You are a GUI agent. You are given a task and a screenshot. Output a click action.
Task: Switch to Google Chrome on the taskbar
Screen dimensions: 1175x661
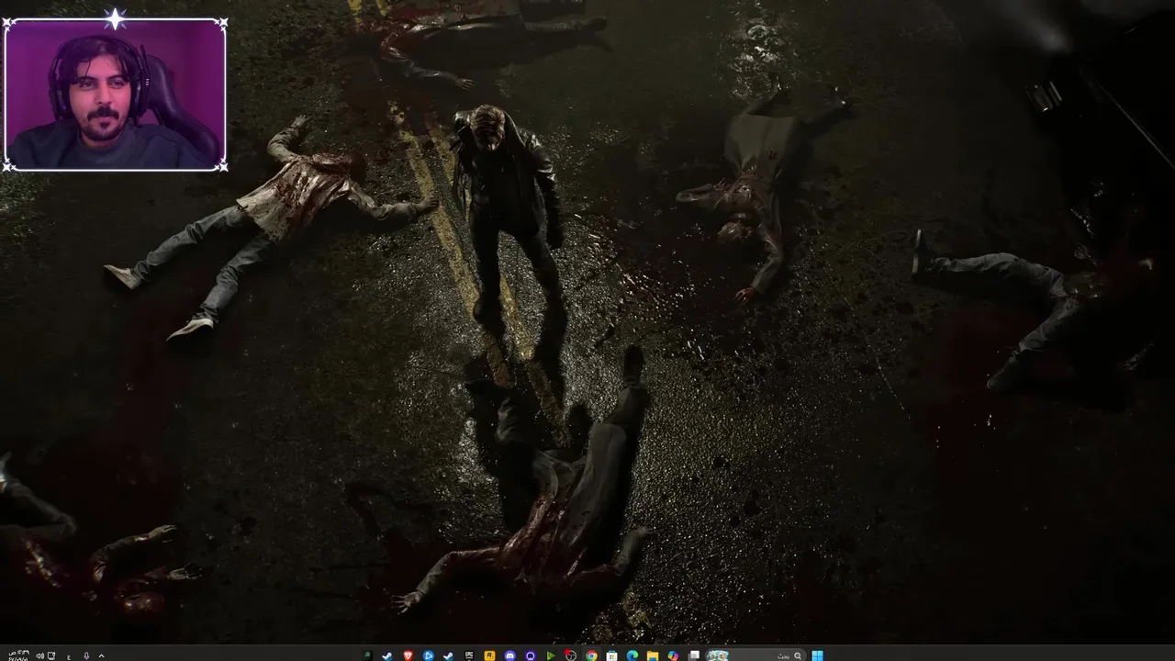tap(591, 655)
